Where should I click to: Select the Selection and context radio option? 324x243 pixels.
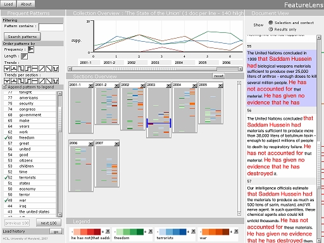(271, 23)
